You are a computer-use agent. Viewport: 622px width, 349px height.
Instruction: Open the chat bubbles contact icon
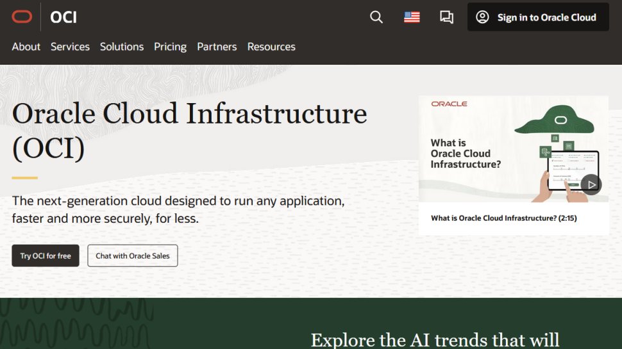(447, 17)
